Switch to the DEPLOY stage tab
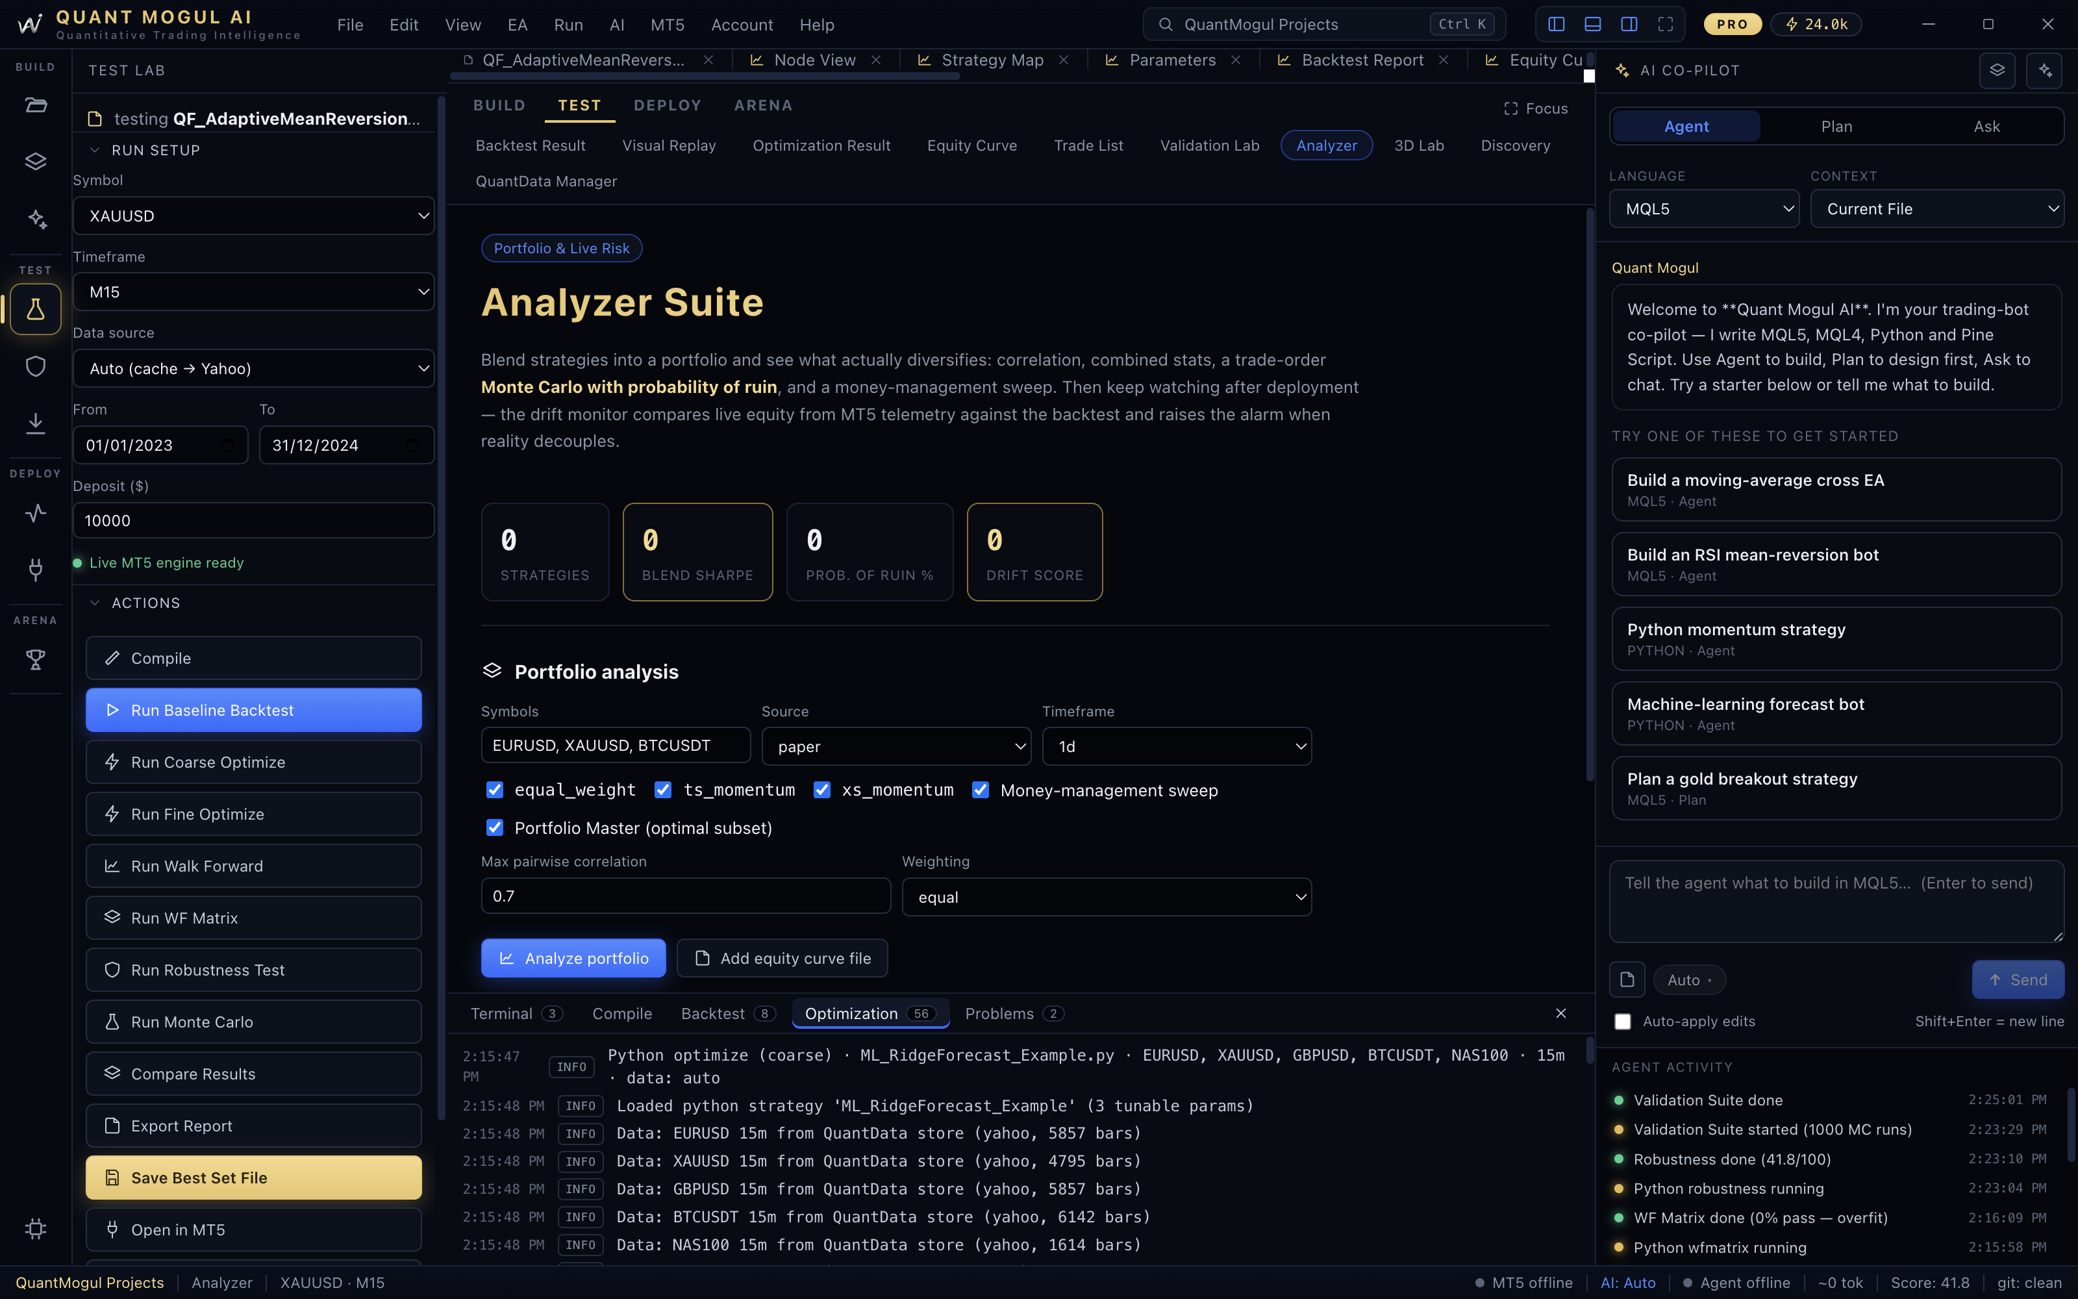The height and width of the screenshot is (1299, 2078). click(667, 106)
